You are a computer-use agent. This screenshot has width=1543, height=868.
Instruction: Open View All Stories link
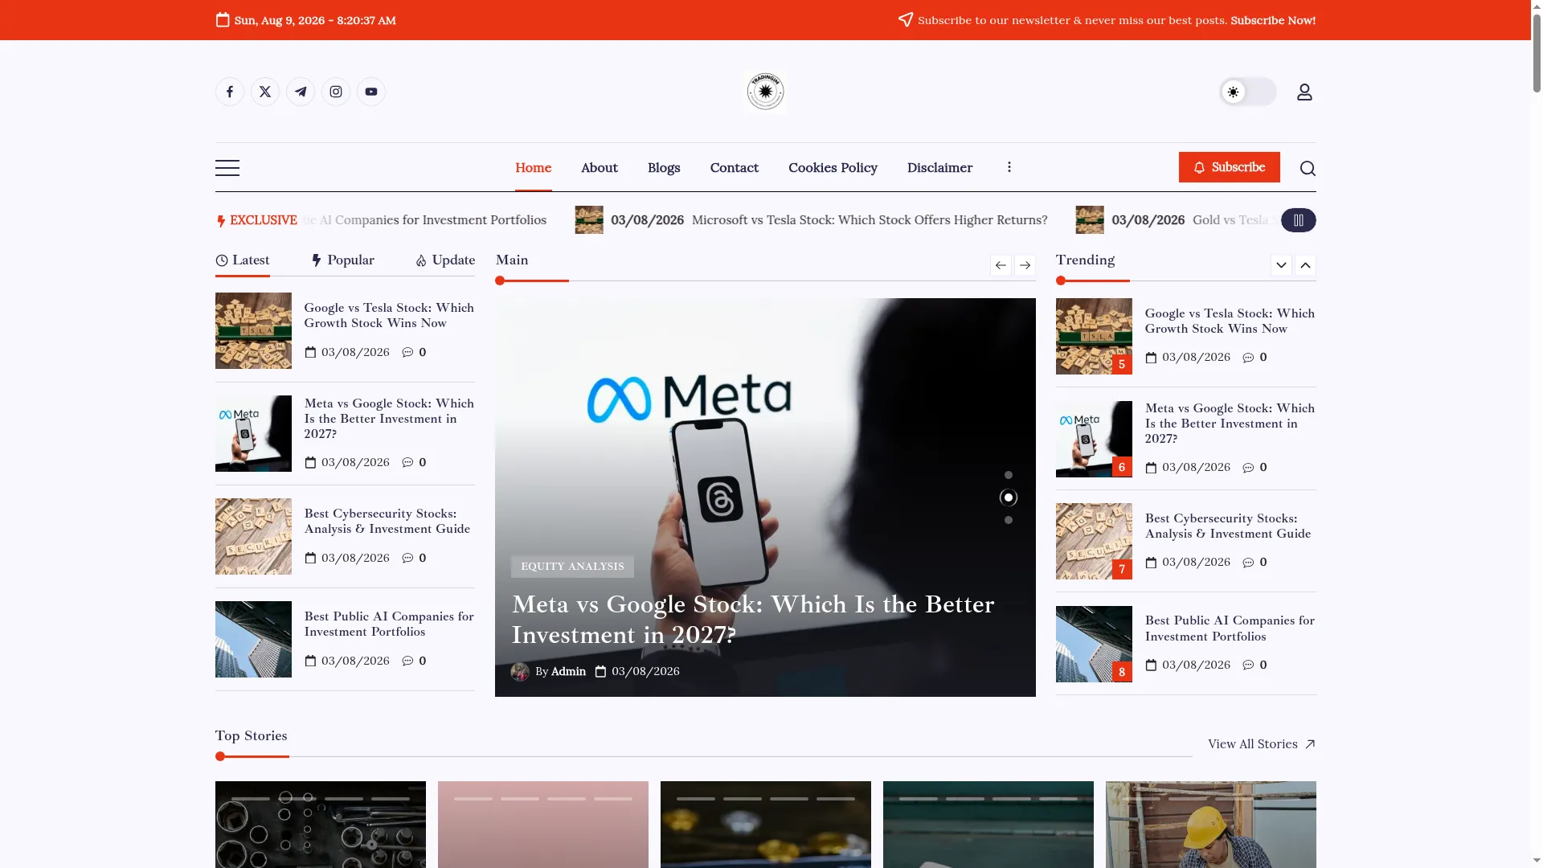(x=1262, y=744)
